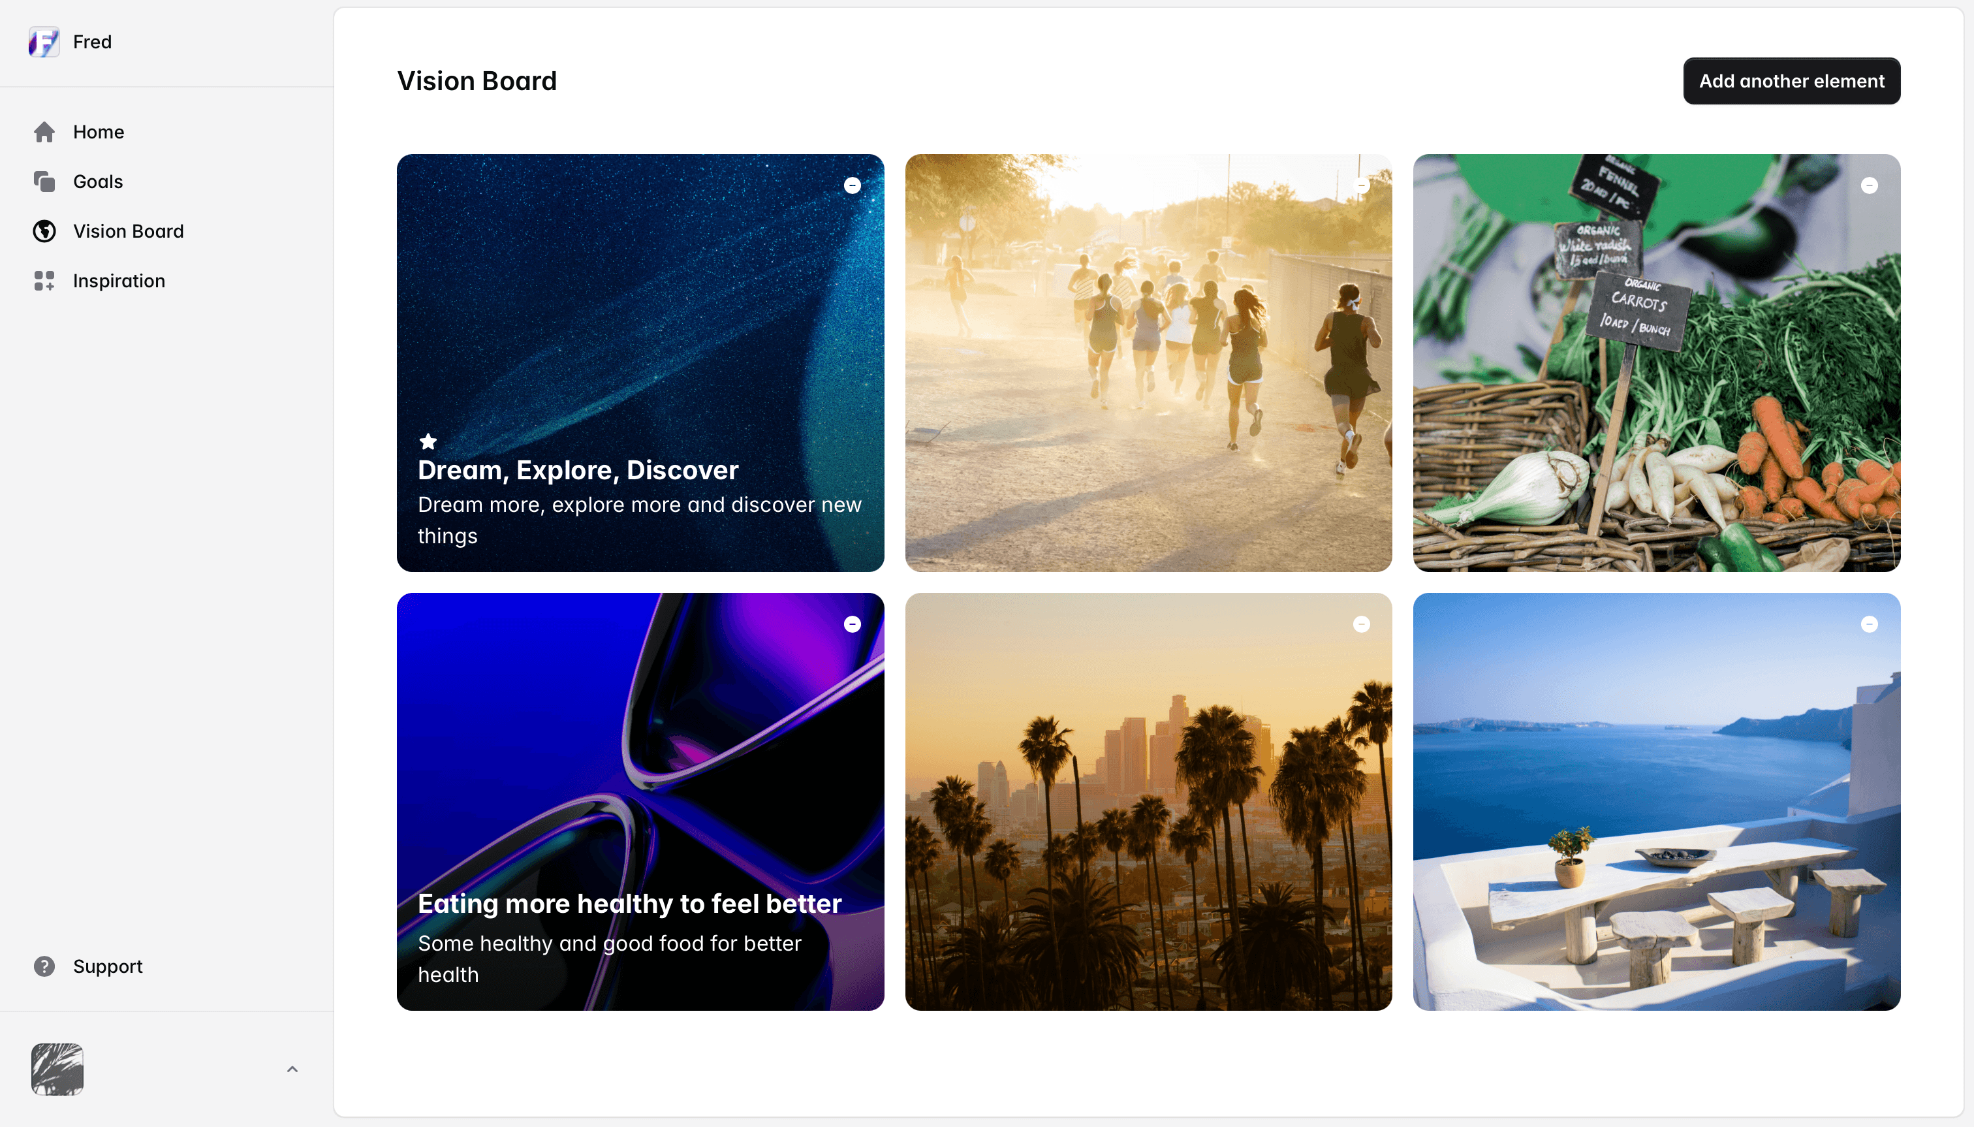Viewport: 1974px width, 1127px height.
Task: Click the Inspiration grid-plus icon
Action: [44, 281]
